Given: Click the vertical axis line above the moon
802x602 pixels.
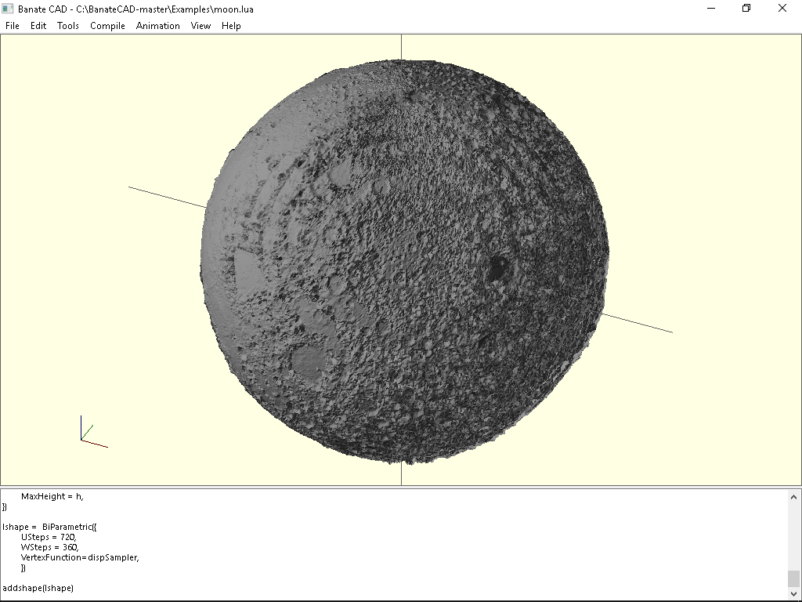Looking at the screenshot, I should [401, 45].
